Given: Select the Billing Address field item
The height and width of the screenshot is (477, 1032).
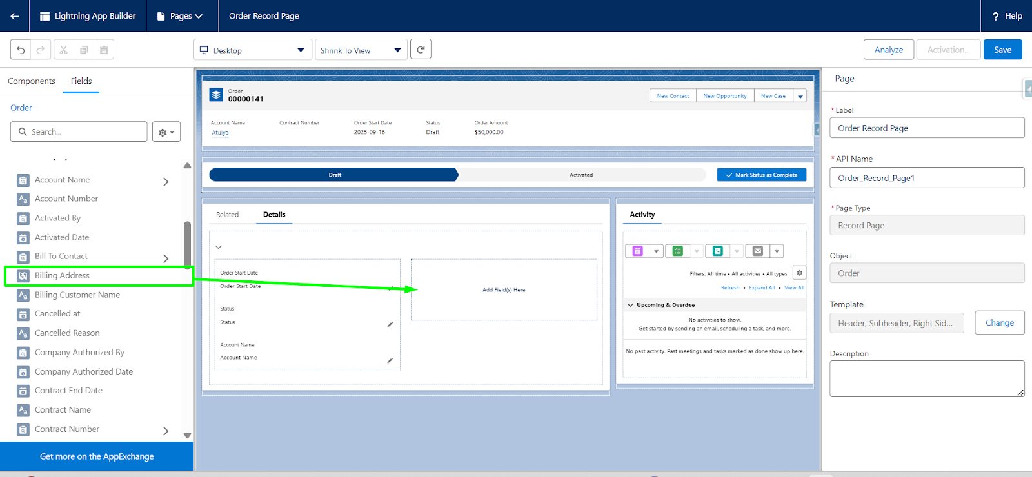Looking at the screenshot, I should tap(62, 276).
